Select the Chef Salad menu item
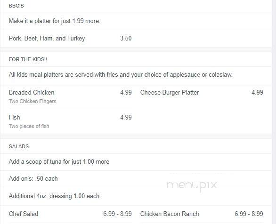 click(24, 214)
